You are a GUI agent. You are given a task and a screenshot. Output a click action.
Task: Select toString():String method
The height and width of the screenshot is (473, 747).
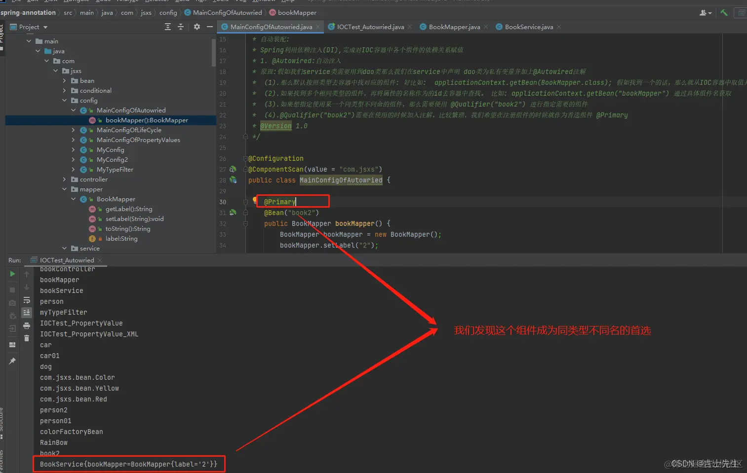click(x=128, y=228)
